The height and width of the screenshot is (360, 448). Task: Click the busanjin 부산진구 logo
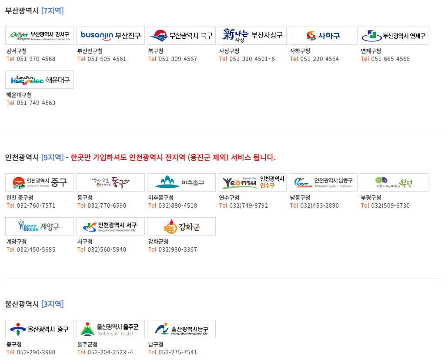[x=110, y=36]
